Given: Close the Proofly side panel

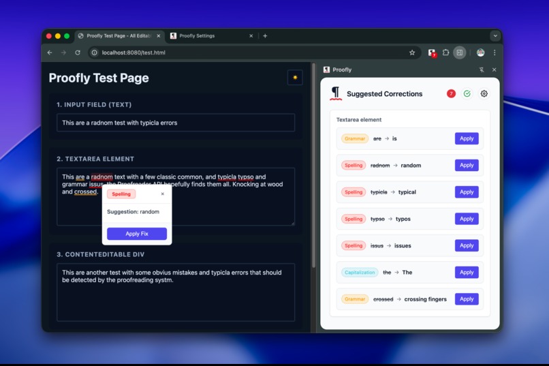Looking at the screenshot, I should point(494,70).
